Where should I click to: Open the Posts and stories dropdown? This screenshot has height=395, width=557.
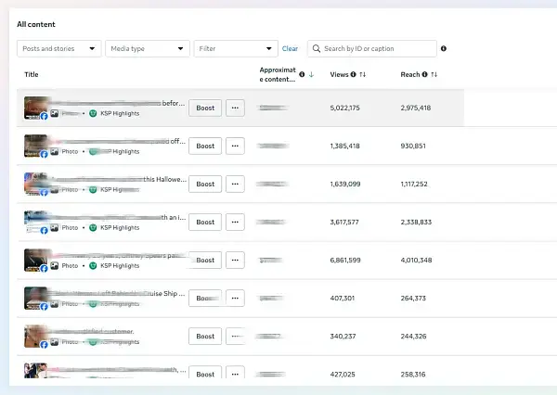tap(58, 48)
